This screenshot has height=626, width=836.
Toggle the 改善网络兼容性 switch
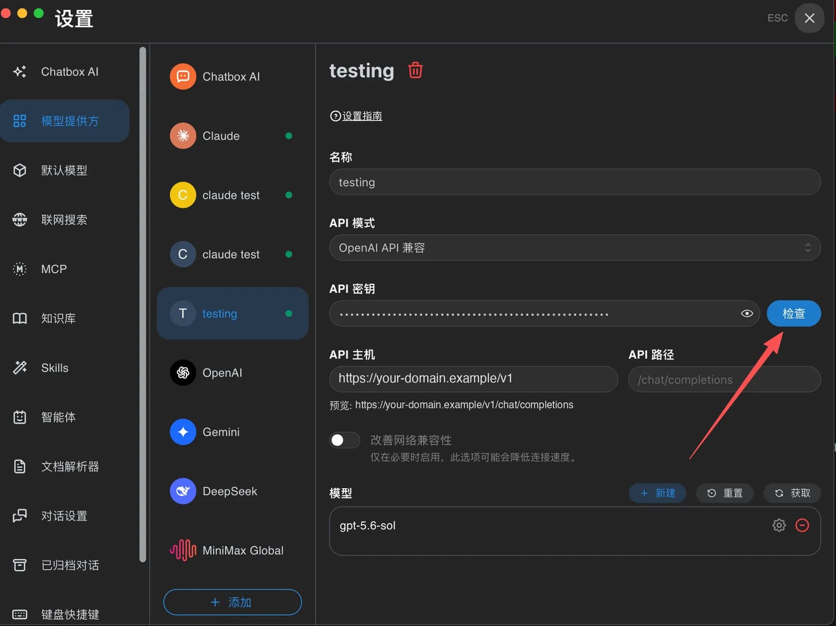point(345,440)
